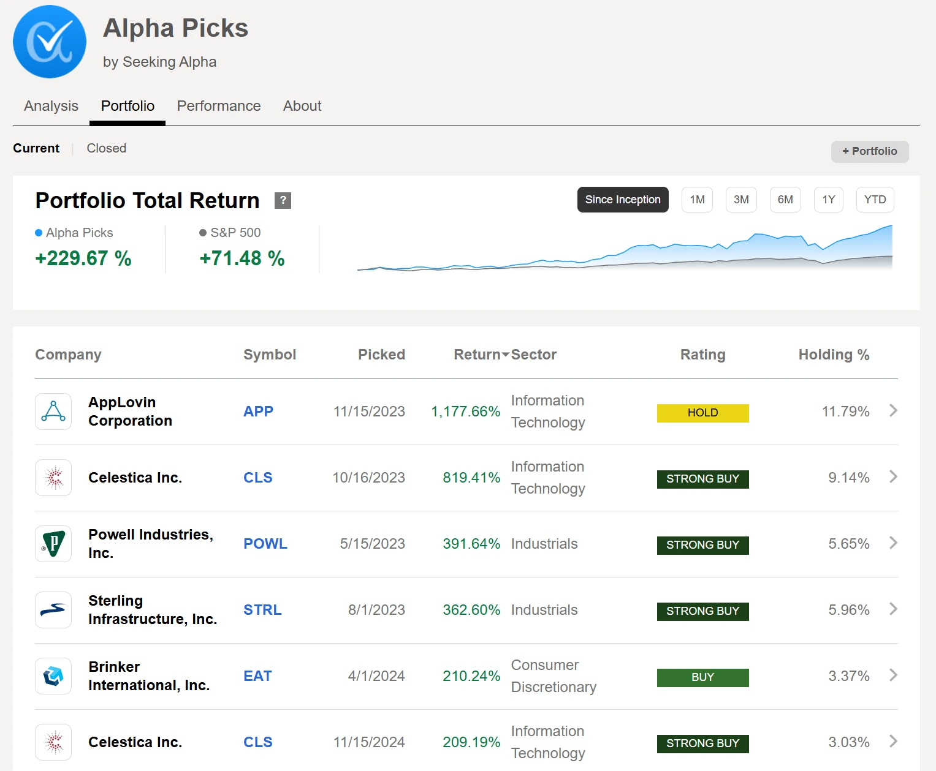The height and width of the screenshot is (771, 936).
Task: Click the Sterling Infrastructure logo icon
Action: (53, 610)
